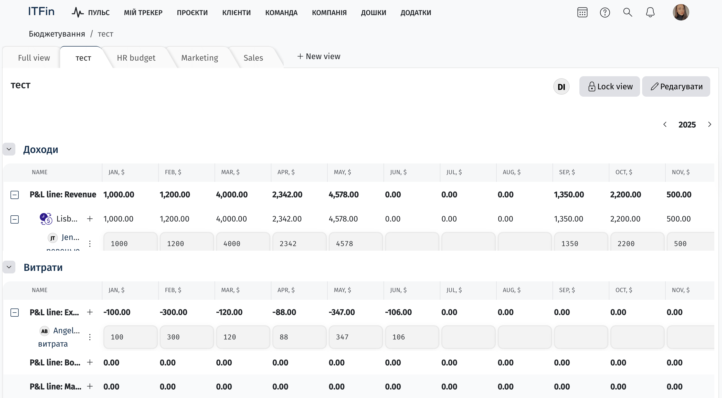Collapse the Витрати section
The height and width of the screenshot is (398, 722).
(9, 267)
